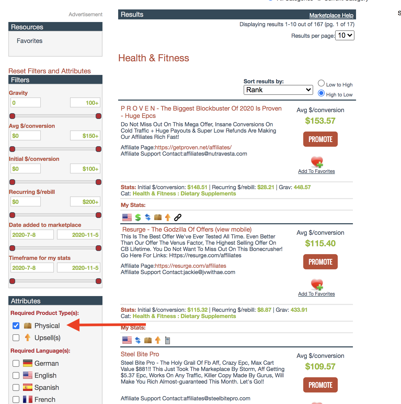Click Reset Filters and Attributes
Viewport: 401px width, 404px height.
pyautogui.click(x=50, y=71)
